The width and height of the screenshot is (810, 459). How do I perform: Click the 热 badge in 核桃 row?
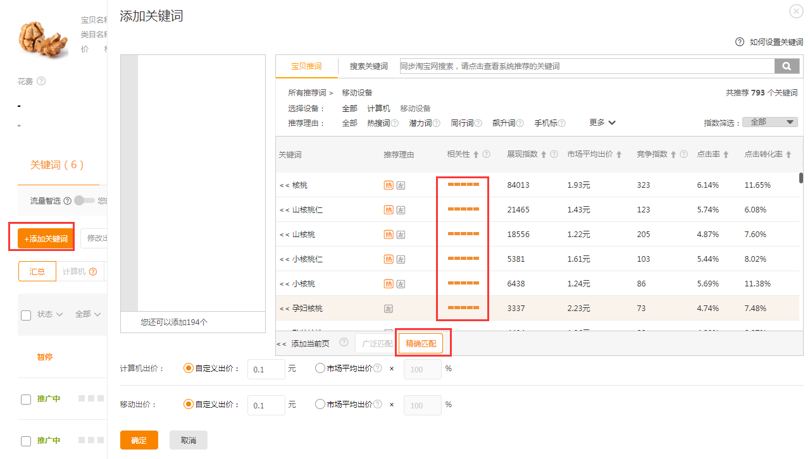tap(389, 185)
